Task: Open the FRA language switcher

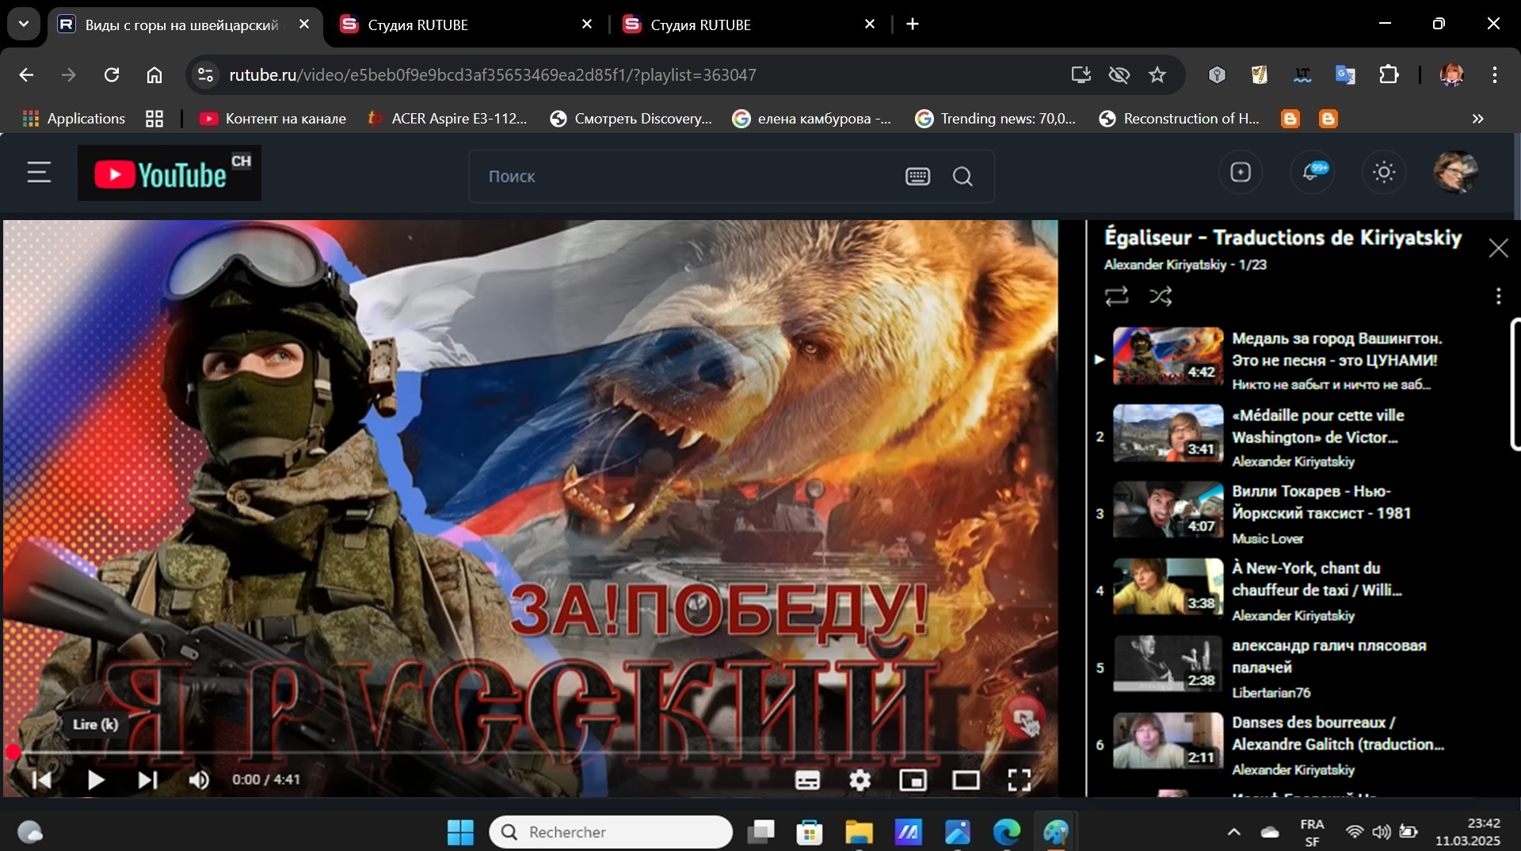Action: 1312,832
